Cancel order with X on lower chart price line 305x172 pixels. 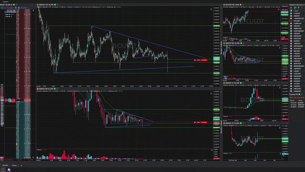(195, 122)
